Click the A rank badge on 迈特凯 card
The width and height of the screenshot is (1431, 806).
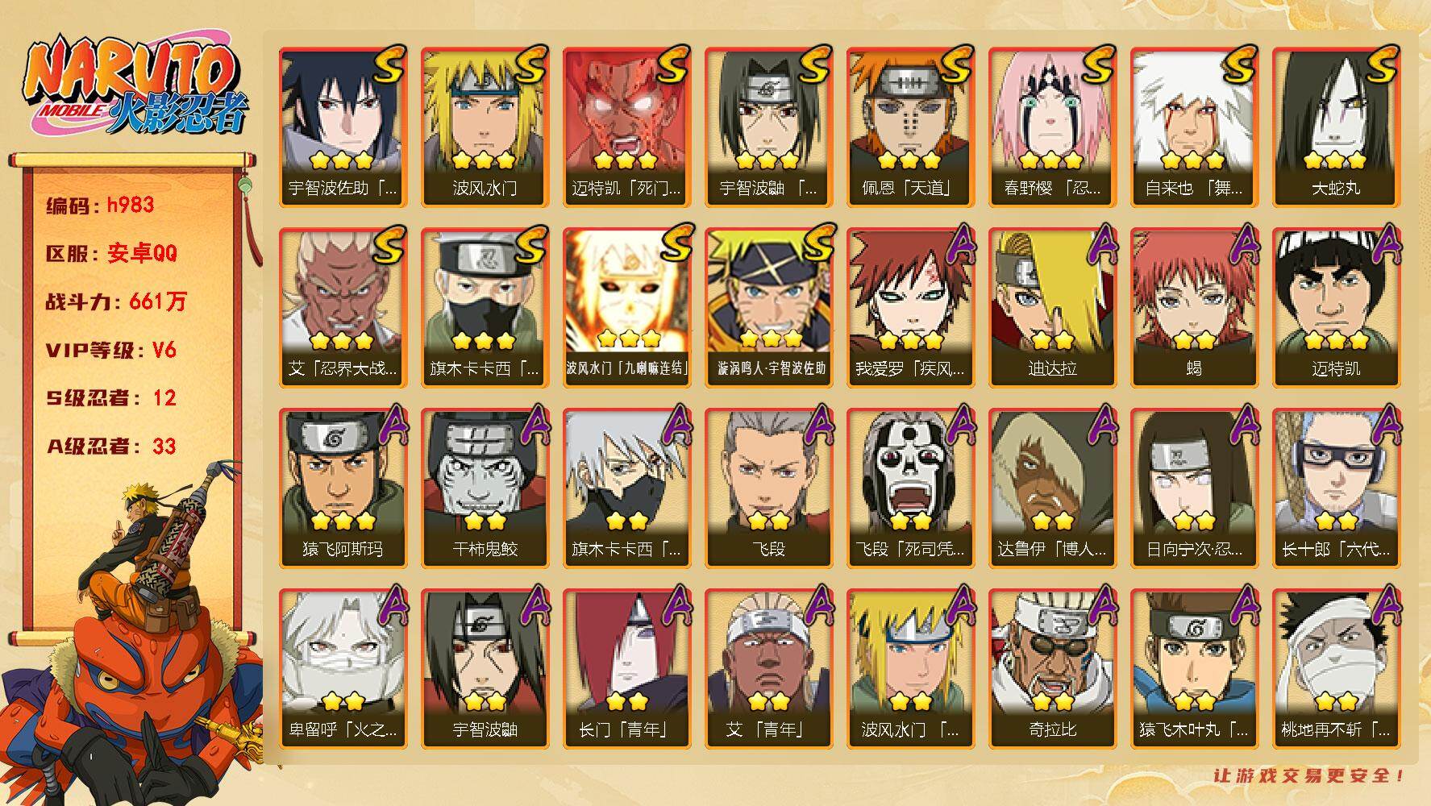[x=1383, y=245]
